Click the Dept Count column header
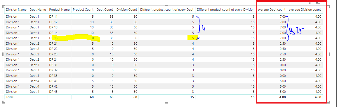The width and height of the screenshot is (337, 107). pyautogui.click(x=105, y=10)
